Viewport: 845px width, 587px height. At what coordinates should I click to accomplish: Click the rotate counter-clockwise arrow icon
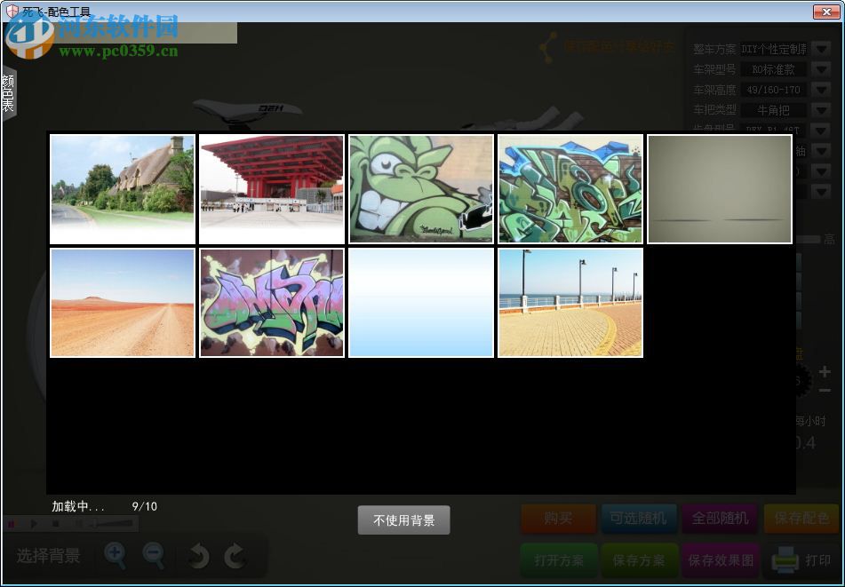click(x=199, y=556)
